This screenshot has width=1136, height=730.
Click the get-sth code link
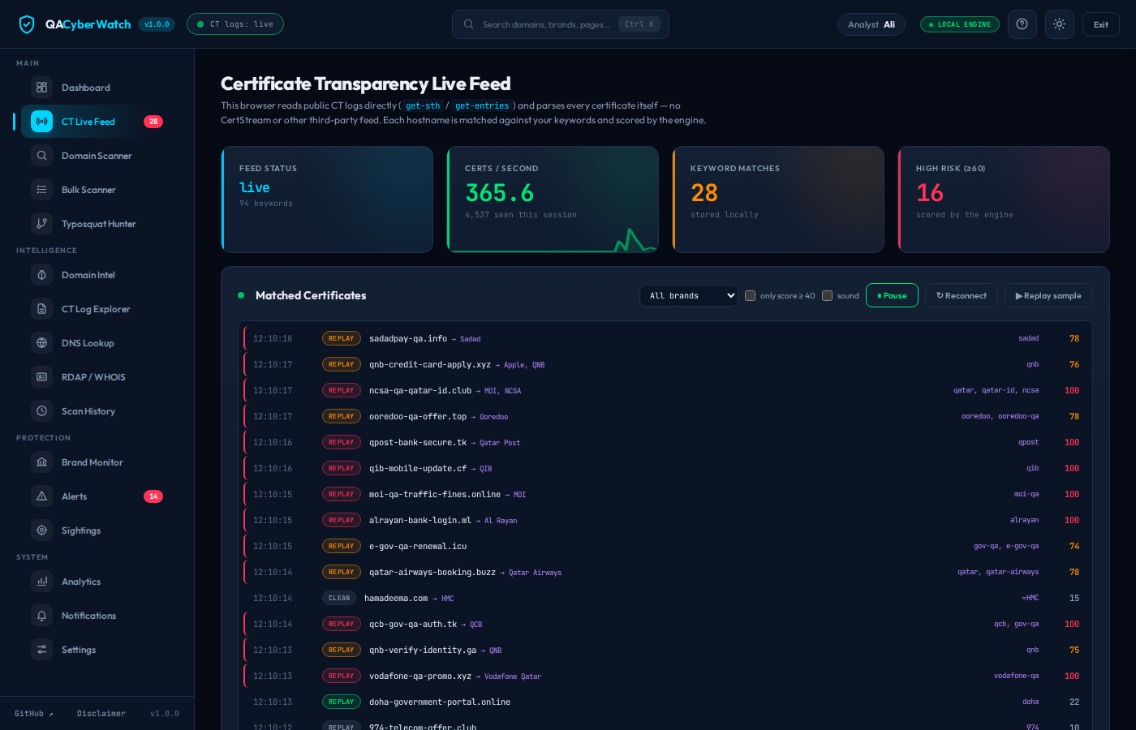[423, 105]
